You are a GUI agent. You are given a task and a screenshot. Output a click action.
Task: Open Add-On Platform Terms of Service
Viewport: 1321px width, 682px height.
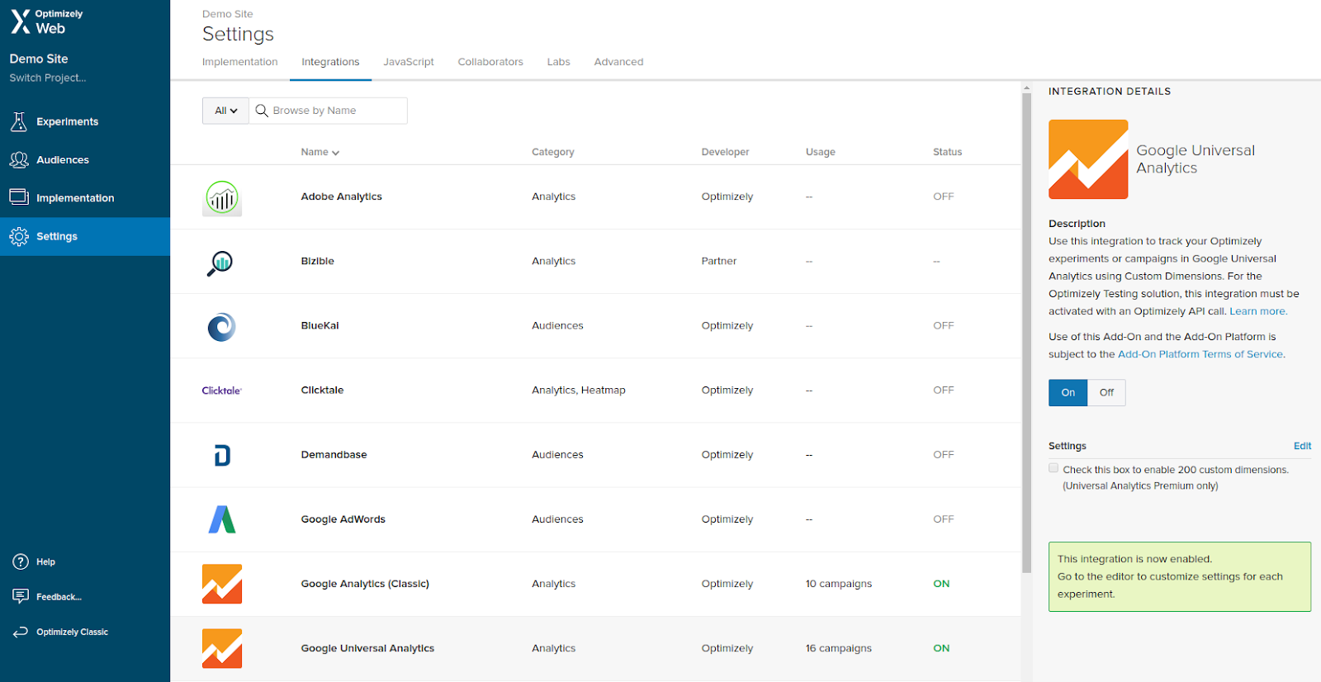(x=1200, y=354)
